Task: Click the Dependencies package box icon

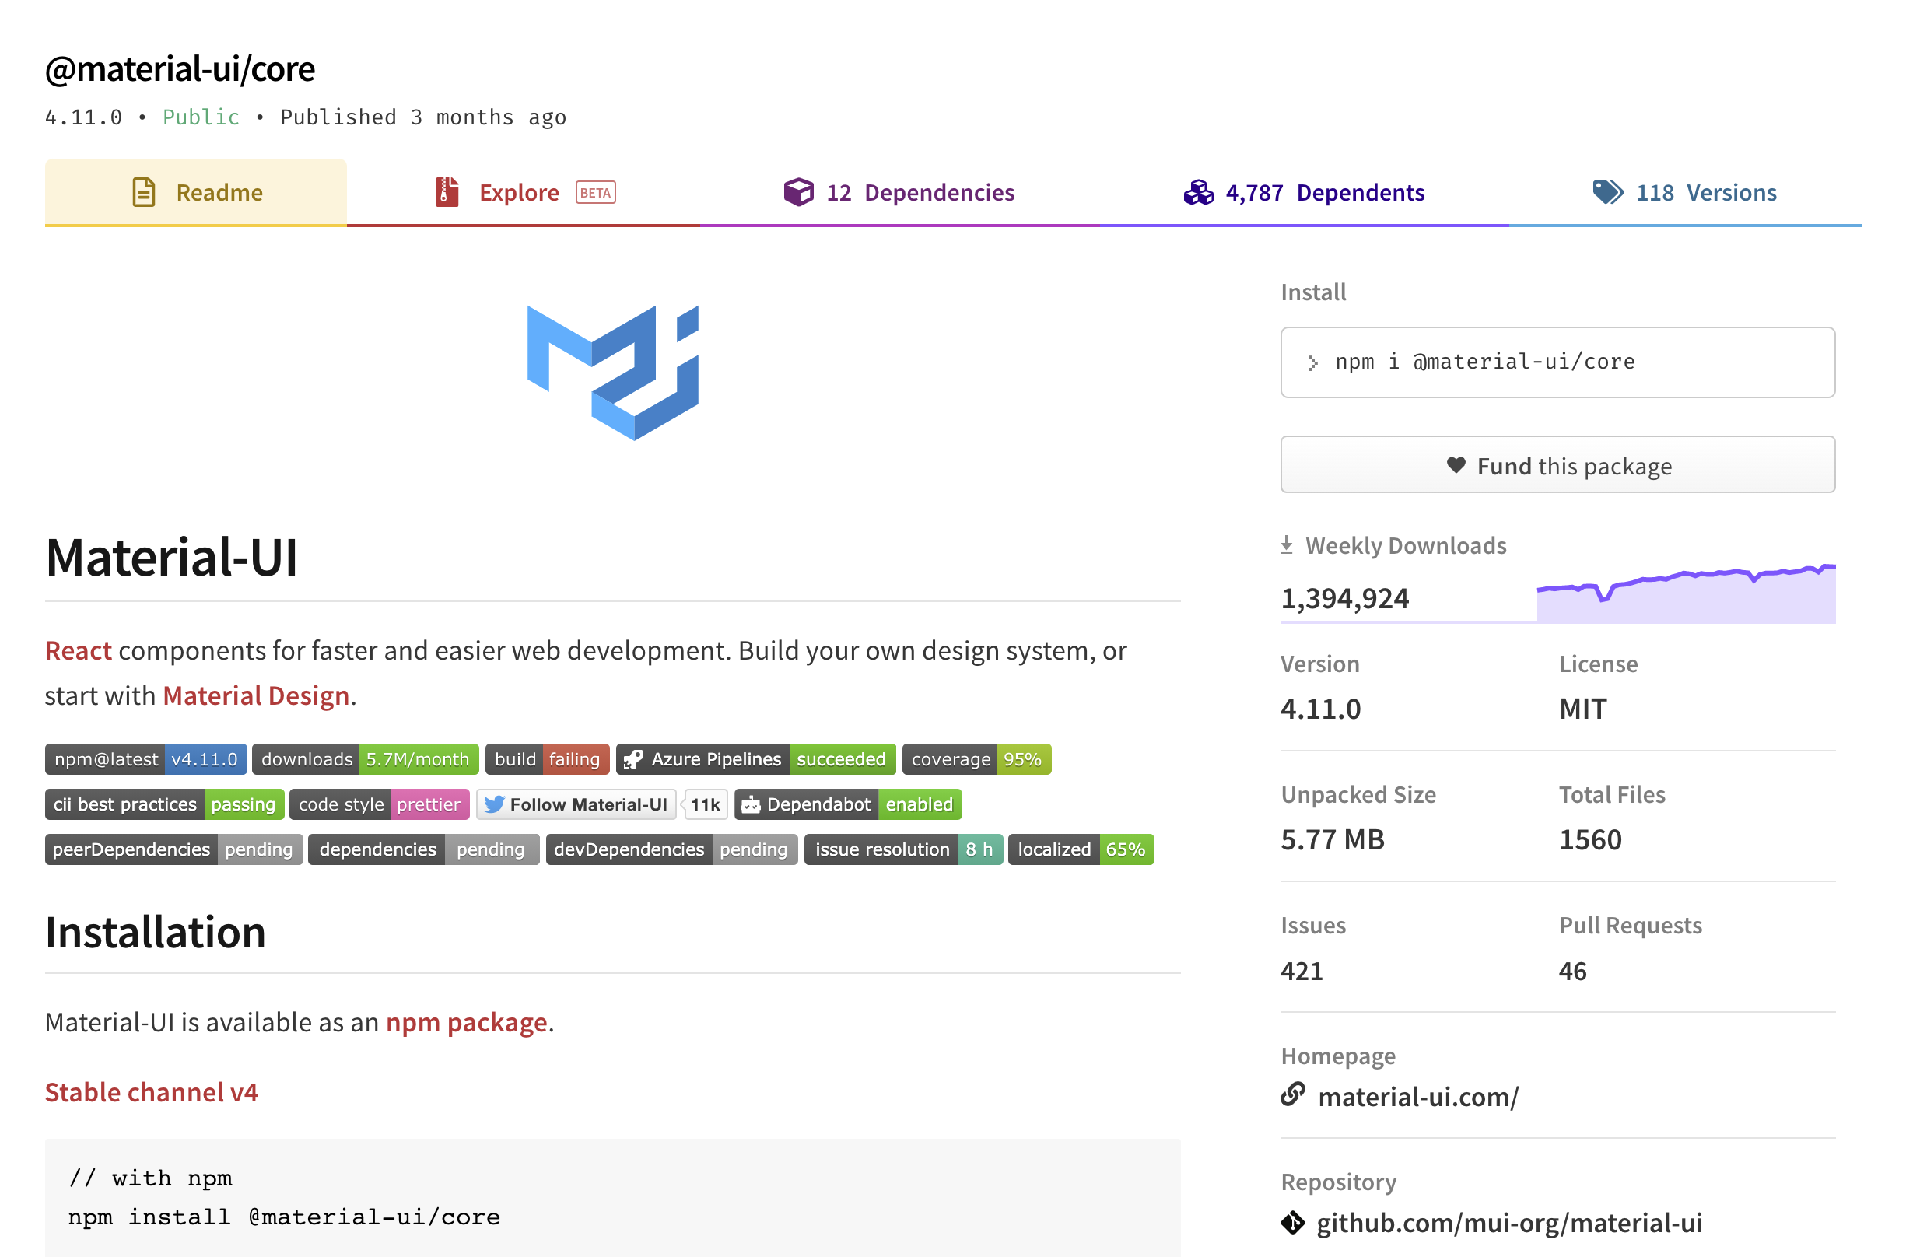Action: [799, 191]
